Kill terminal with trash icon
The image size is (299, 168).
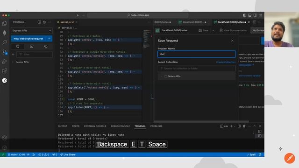tap(244, 126)
